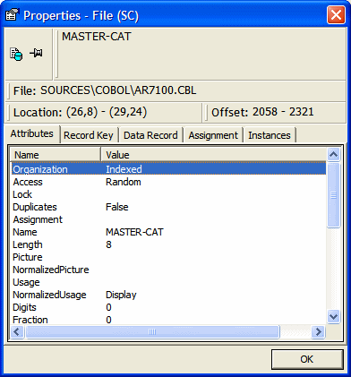
Task: Switch to the Attributes tab
Action: tap(32, 133)
